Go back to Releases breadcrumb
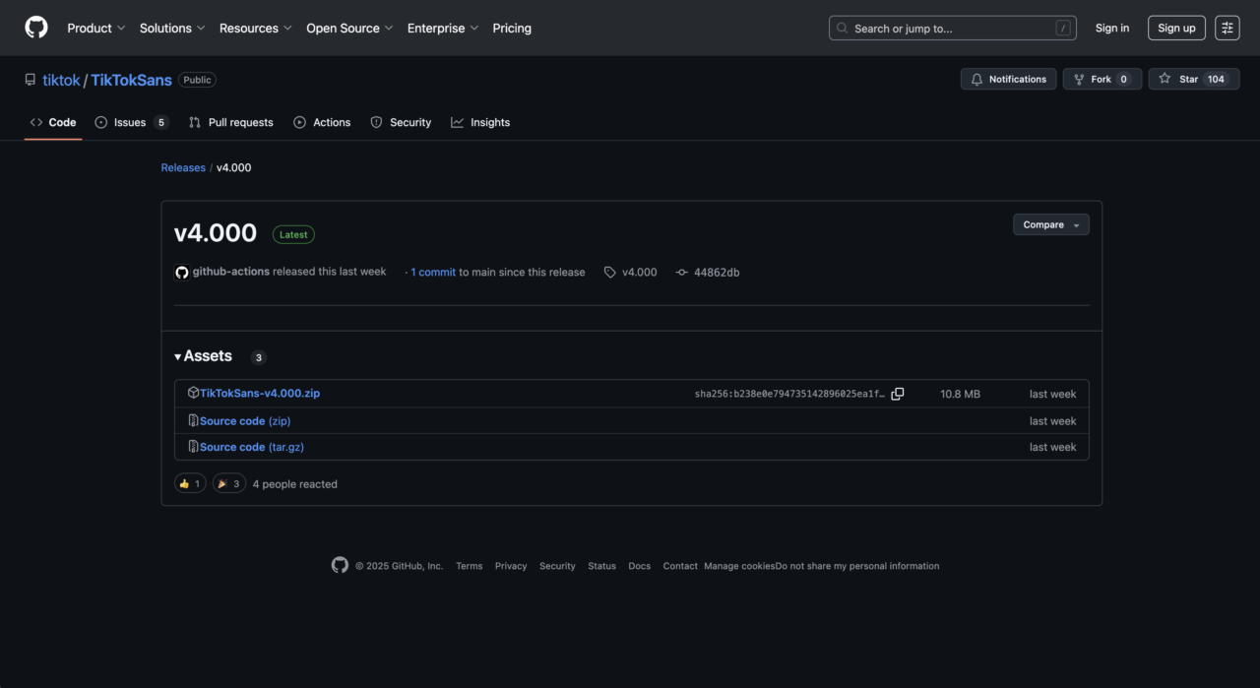 tap(183, 168)
